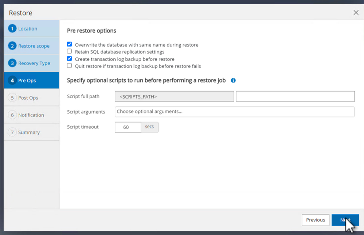The image size is (364, 235).
Task: Check Quit restore if transaction log backup fails
Action: (x=70, y=66)
